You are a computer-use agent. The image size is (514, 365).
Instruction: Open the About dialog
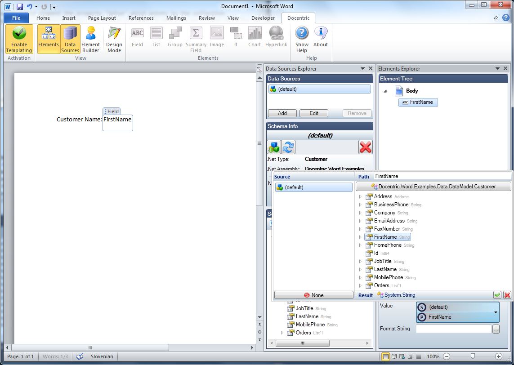tap(321, 37)
